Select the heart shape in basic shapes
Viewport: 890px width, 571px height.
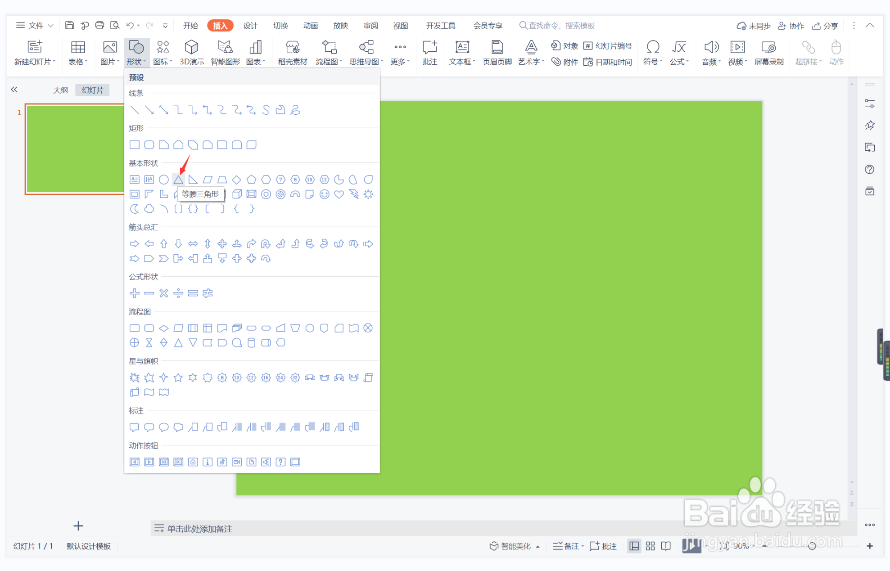pos(339,194)
